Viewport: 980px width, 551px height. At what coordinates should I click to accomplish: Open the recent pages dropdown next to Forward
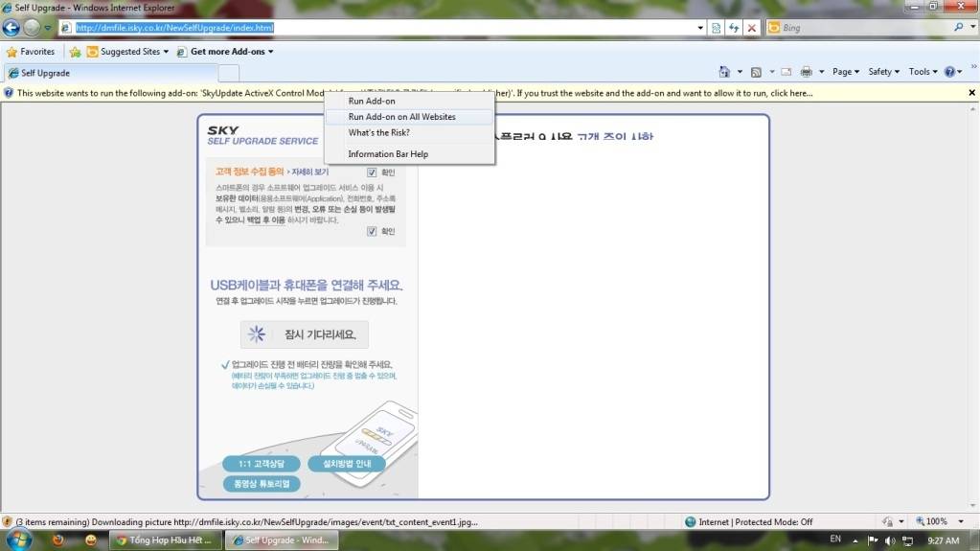48,28
